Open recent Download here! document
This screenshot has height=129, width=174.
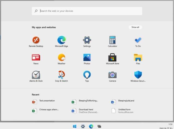point(85,111)
